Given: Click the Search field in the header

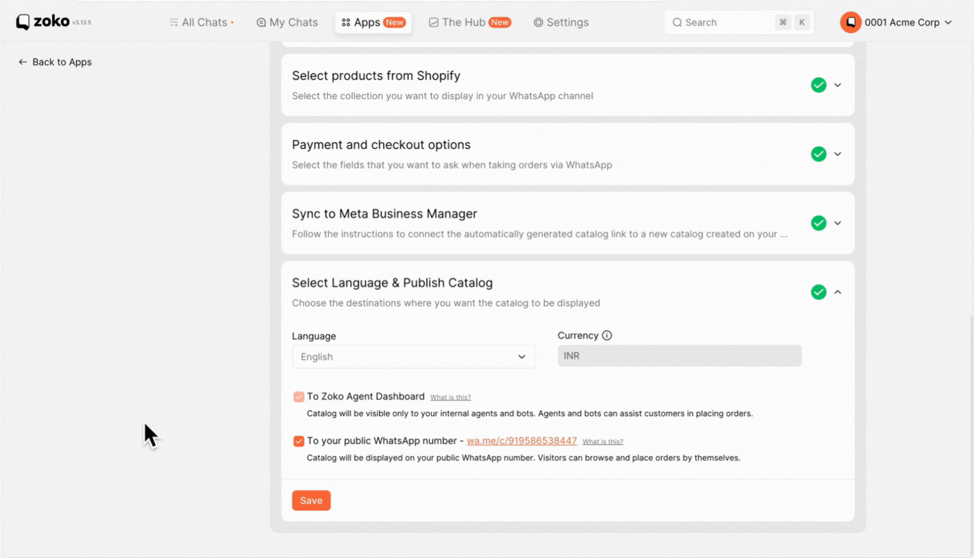Looking at the screenshot, I should pos(739,22).
